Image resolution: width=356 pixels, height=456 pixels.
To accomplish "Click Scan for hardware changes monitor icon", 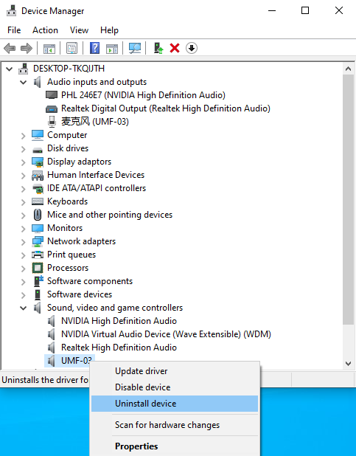I will pyautogui.click(x=135, y=48).
